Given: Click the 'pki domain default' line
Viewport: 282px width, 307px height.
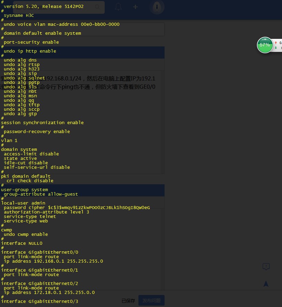Looking at the screenshot, I should coord(26,176).
